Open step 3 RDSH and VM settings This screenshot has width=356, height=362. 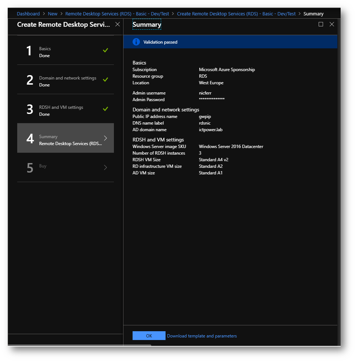pos(66,109)
